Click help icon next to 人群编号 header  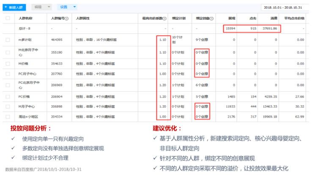[x=67, y=19]
